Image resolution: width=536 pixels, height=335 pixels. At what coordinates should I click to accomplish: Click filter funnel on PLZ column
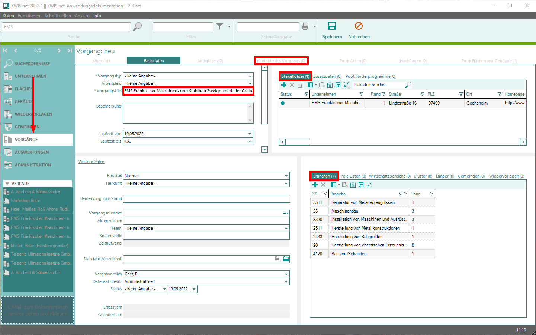point(461,94)
